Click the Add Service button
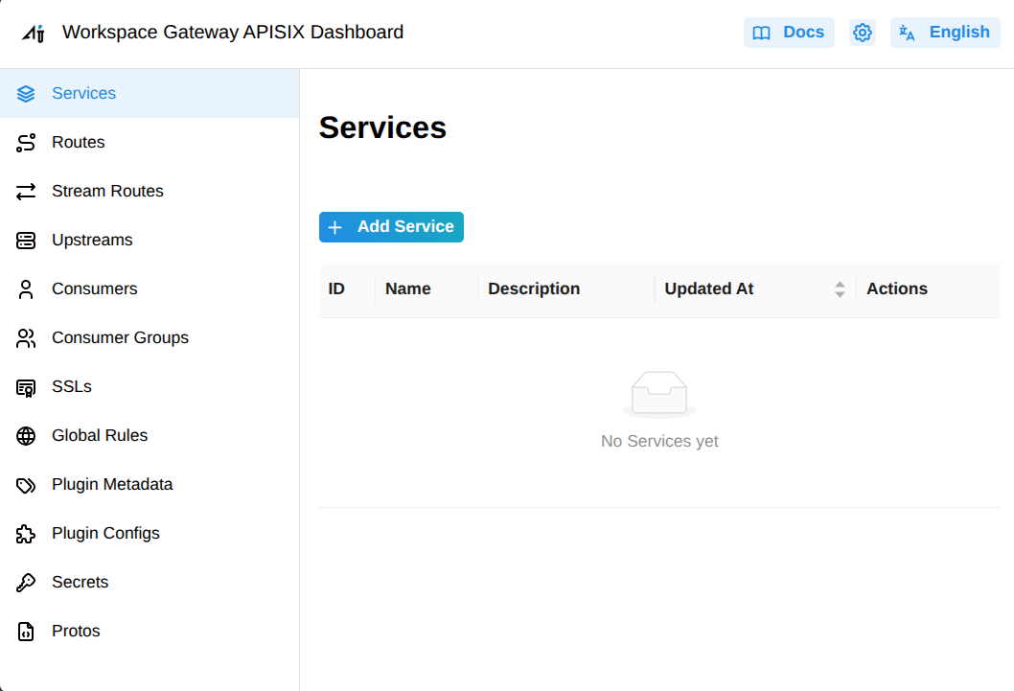Viewport: 1014px width, 691px height. [391, 227]
